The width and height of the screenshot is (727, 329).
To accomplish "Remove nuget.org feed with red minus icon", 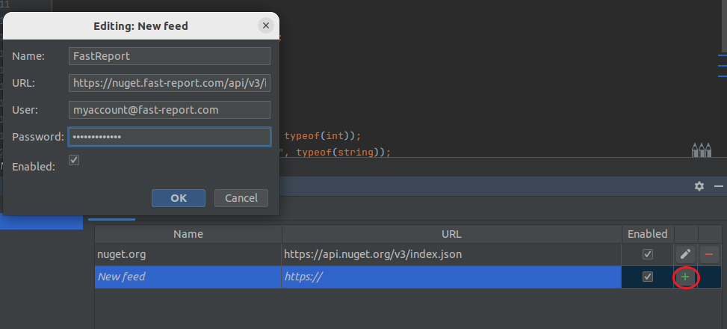I will point(709,254).
